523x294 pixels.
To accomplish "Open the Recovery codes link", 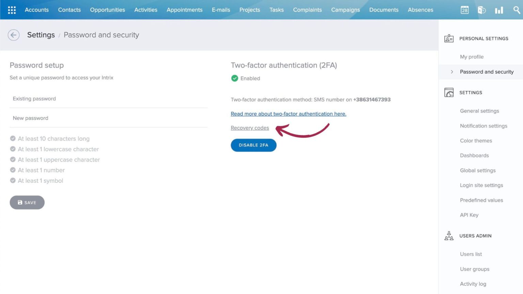I will coord(250,128).
